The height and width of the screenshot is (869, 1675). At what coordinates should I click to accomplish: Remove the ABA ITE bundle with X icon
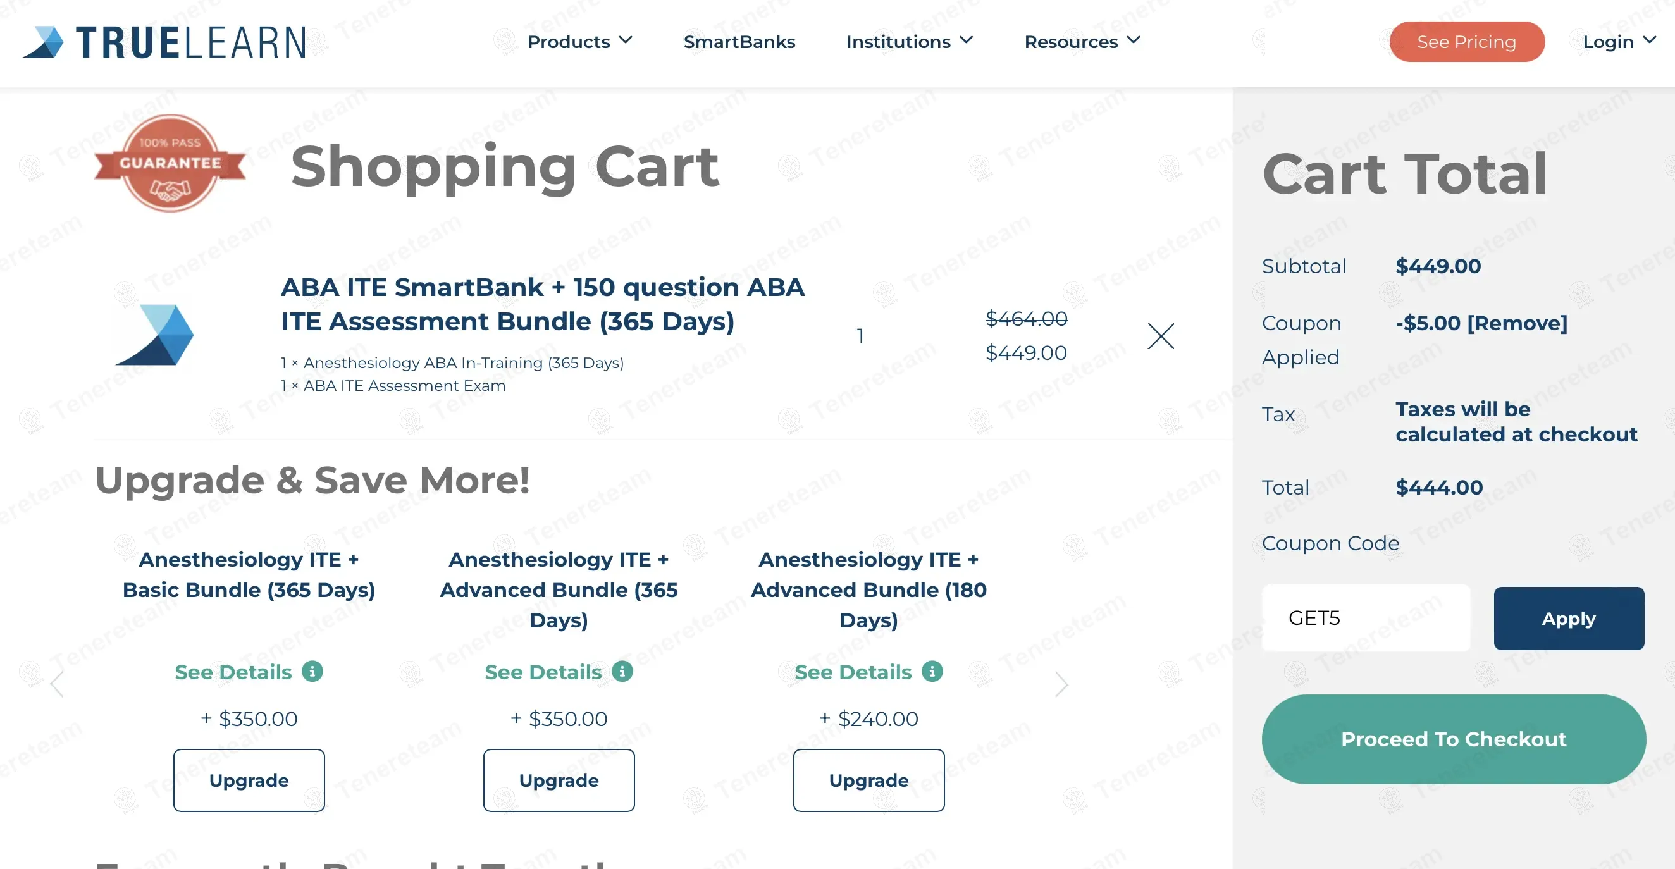(1161, 336)
